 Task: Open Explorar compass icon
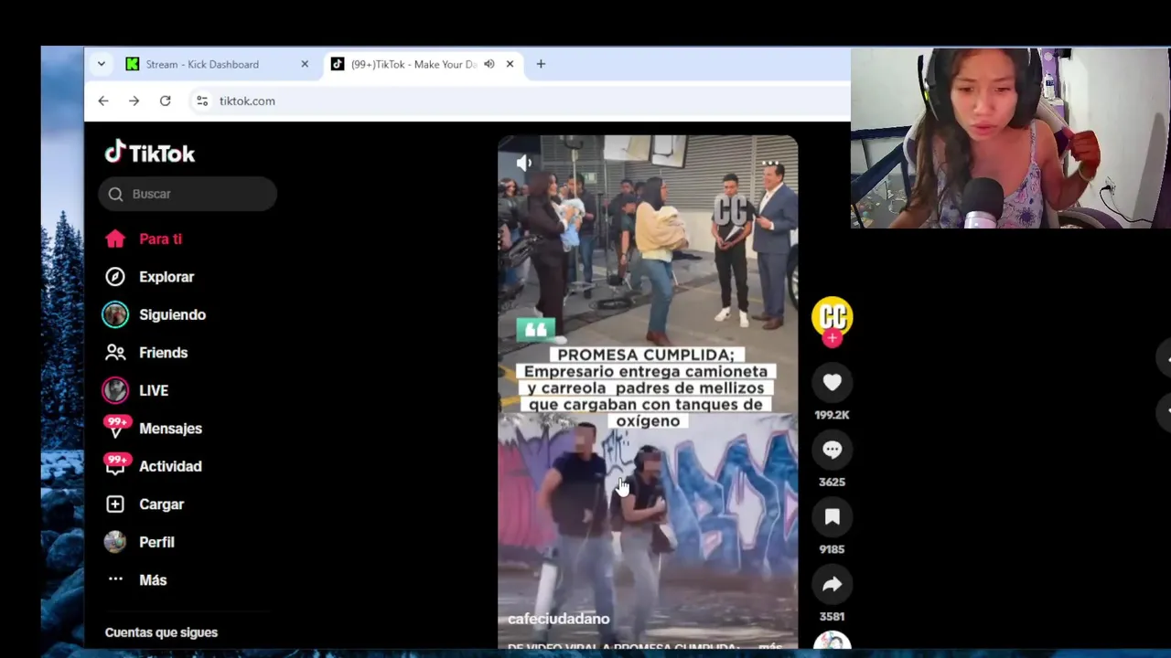tap(114, 277)
